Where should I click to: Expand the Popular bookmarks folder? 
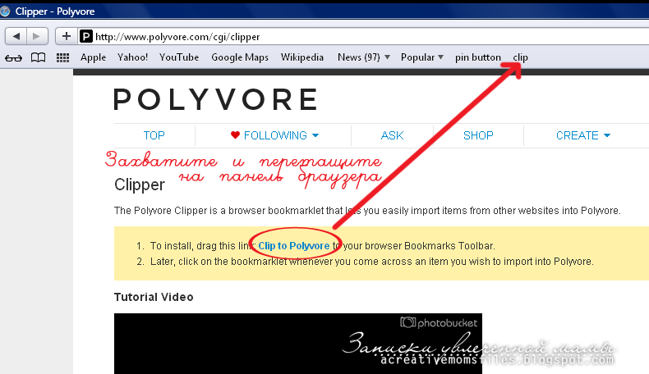pyautogui.click(x=421, y=57)
